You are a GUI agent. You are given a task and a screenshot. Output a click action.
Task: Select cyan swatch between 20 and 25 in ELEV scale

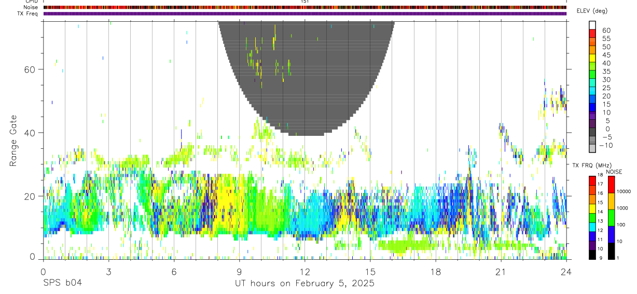(x=592, y=91)
